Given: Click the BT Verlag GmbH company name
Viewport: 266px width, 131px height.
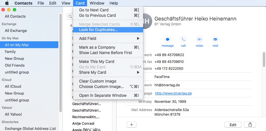Looking at the screenshot, I should click(x=168, y=24).
